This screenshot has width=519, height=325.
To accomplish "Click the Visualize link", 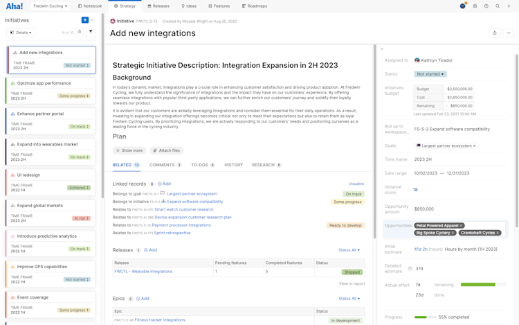I will pos(356,184).
